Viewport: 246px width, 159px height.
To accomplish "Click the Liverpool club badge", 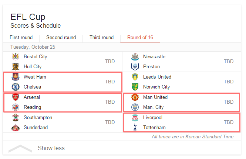I will click(135, 118).
